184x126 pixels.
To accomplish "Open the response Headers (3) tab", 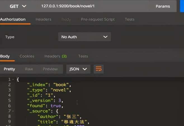I will pos(56,56).
